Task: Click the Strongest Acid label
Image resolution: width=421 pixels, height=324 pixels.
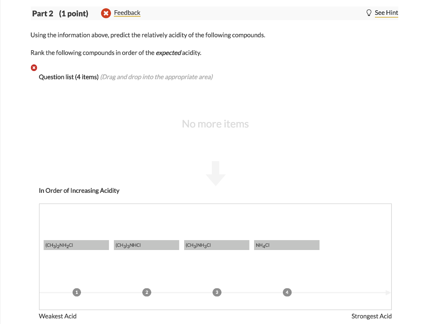Action: [371, 316]
